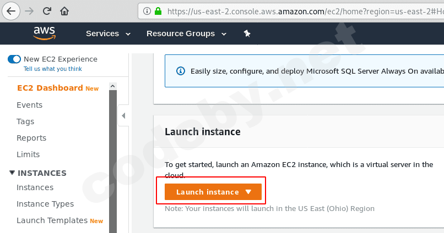444x233 pixels.
Task: Reload the page with the refresh icon
Action: click(47, 10)
